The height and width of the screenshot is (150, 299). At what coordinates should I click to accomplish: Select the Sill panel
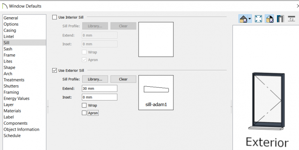pos(24,43)
